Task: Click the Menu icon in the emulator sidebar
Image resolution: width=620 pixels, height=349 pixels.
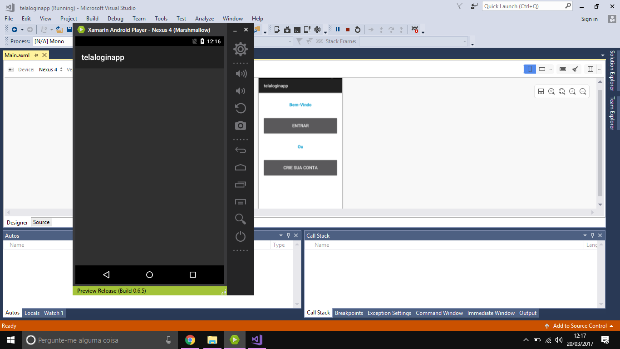Action: tap(241, 202)
